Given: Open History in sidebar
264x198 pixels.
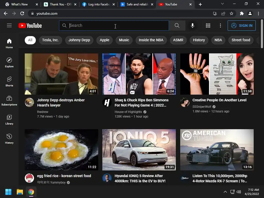Looking at the screenshot, I should (9, 139).
